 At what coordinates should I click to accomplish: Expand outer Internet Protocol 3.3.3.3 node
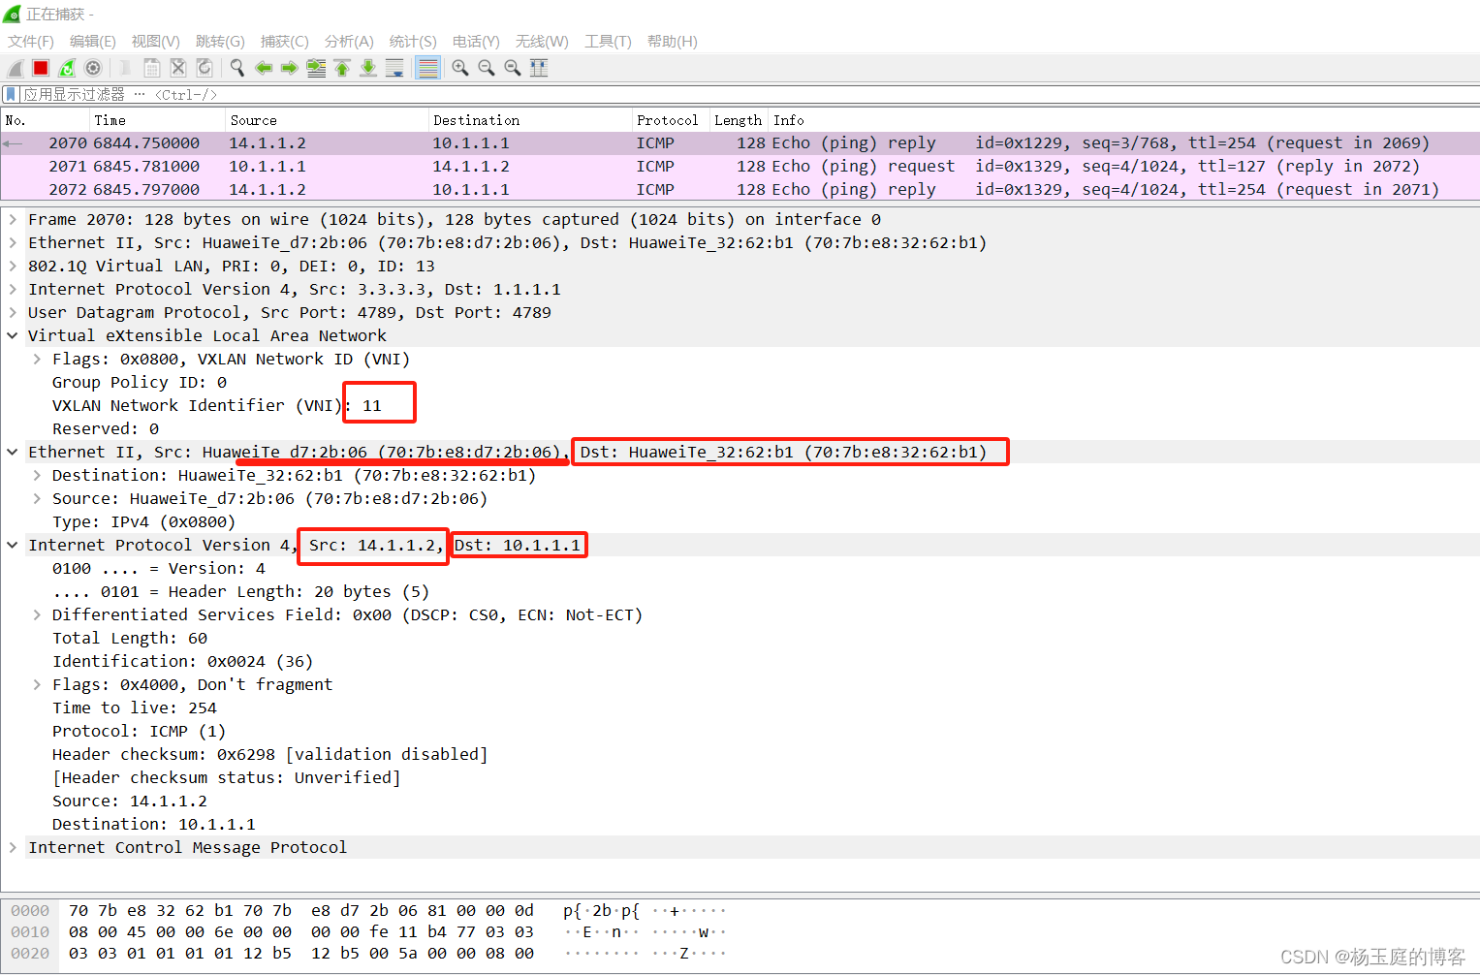coord(13,290)
